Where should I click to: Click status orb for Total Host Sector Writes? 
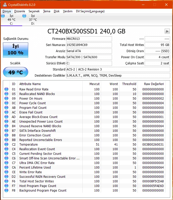pos(6,181)
